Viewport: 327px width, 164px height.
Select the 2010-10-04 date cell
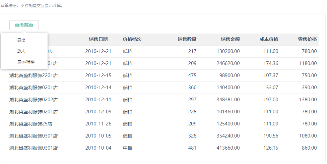(x=98, y=148)
